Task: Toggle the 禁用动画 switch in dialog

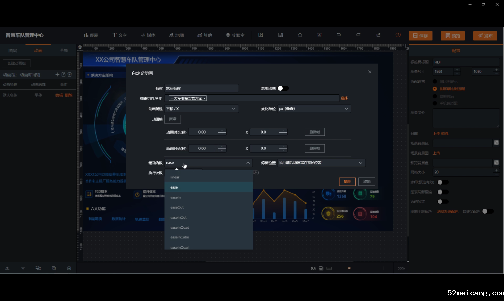Action: click(283, 88)
